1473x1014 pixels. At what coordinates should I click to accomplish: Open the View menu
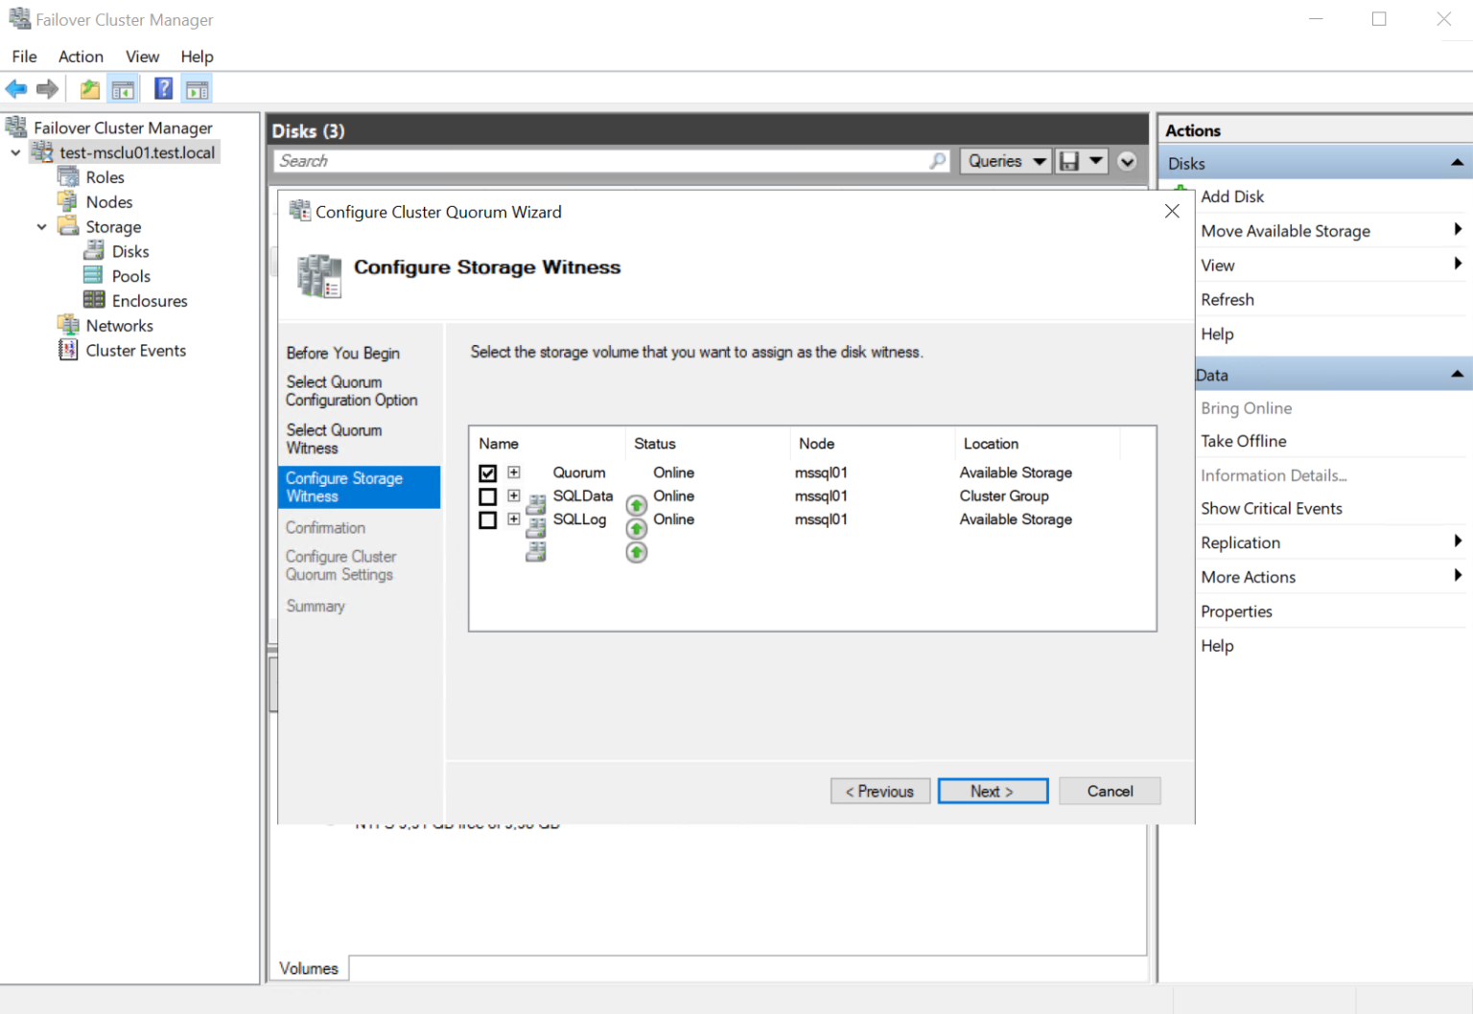[x=142, y=57]
